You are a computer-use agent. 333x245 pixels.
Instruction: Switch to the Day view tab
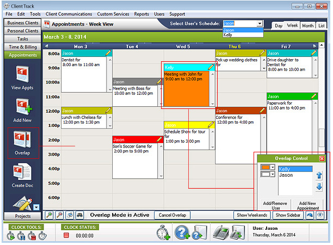pos(279,25)
